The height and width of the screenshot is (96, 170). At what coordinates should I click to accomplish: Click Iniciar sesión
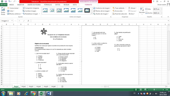[x=162, y=5]
